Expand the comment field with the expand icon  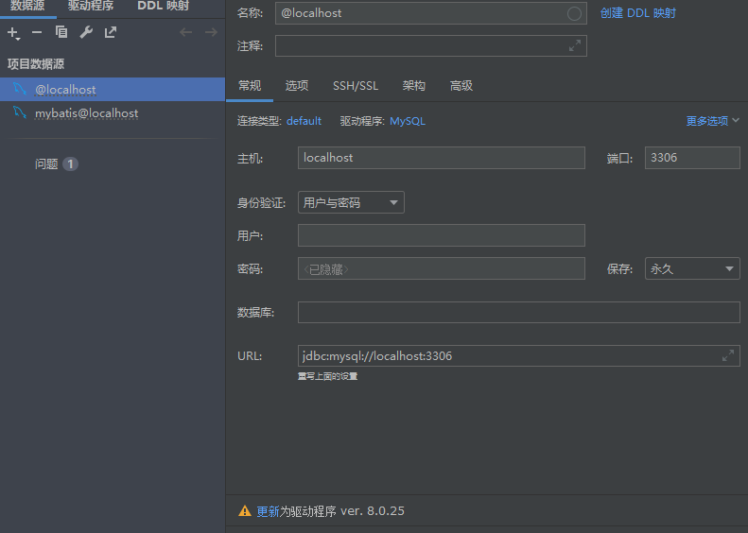(575, 45)
